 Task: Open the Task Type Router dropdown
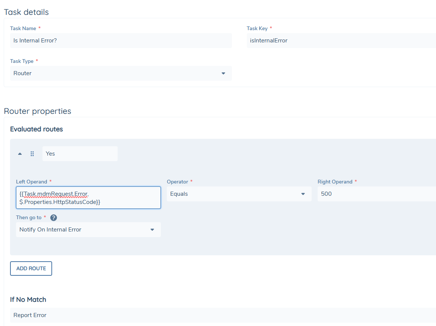click(x=121, y=73)
